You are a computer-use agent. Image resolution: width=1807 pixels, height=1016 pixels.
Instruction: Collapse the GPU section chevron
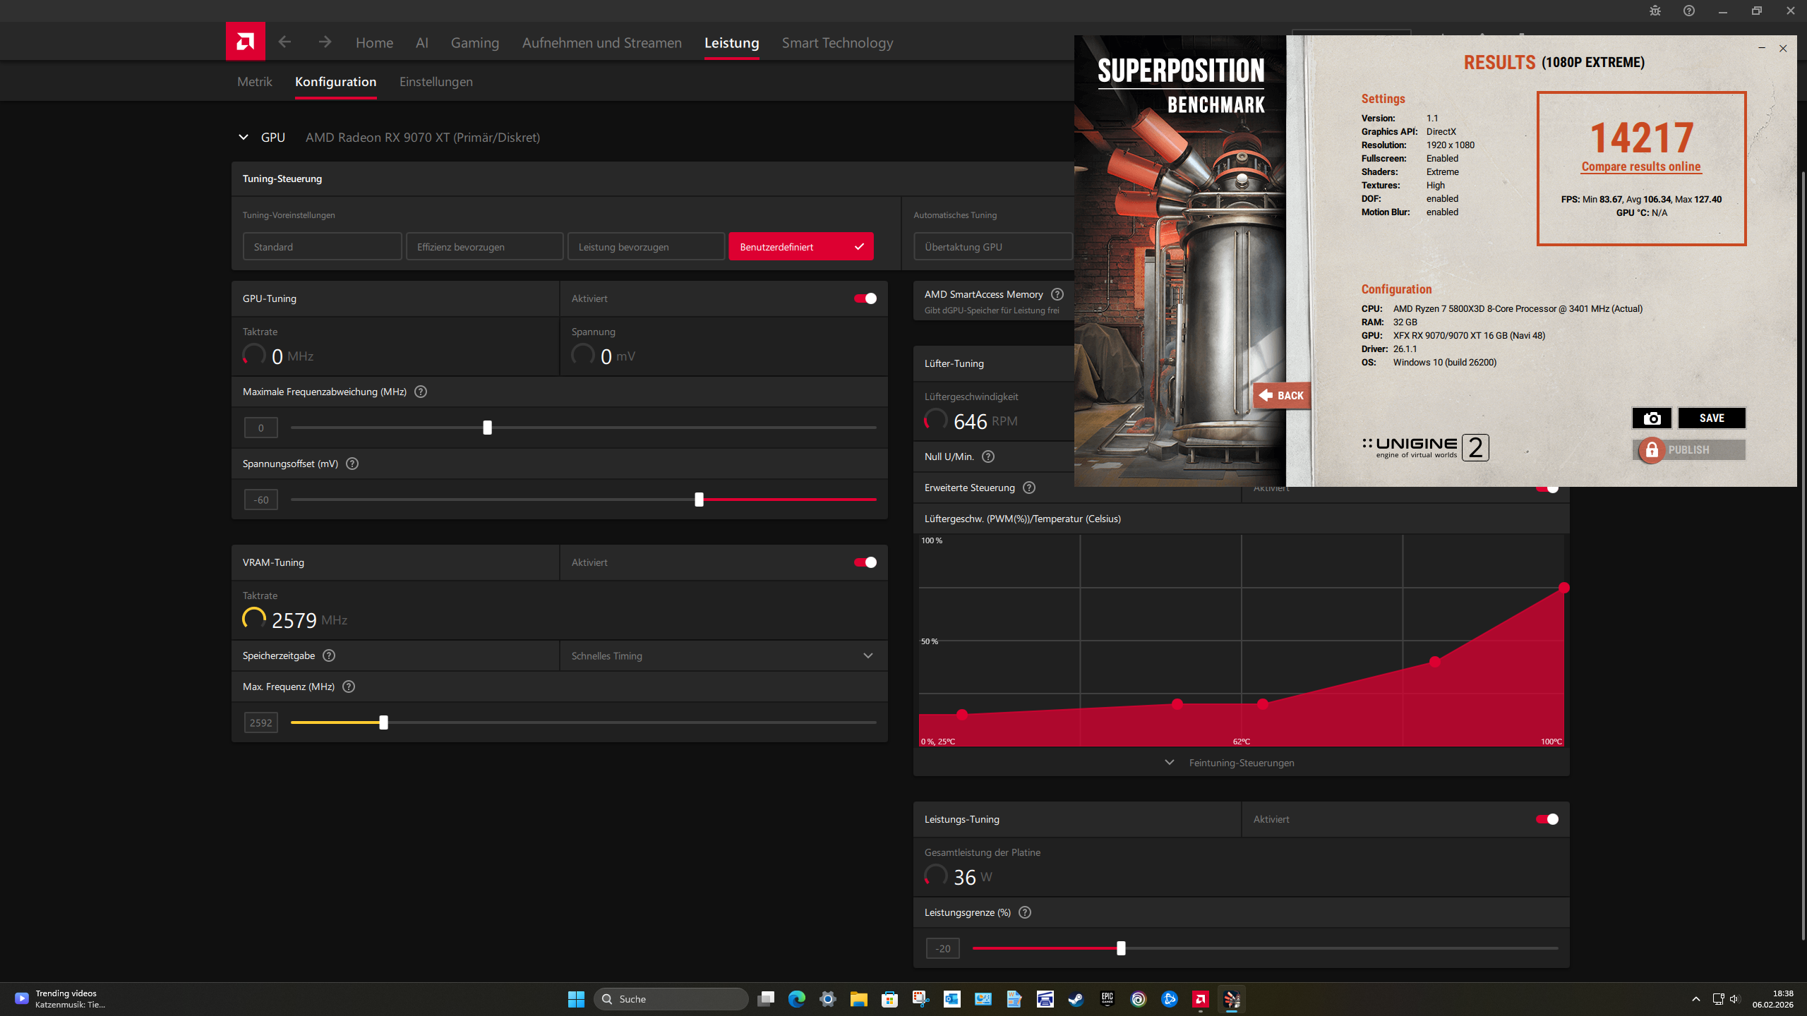[x=244, y=138]
